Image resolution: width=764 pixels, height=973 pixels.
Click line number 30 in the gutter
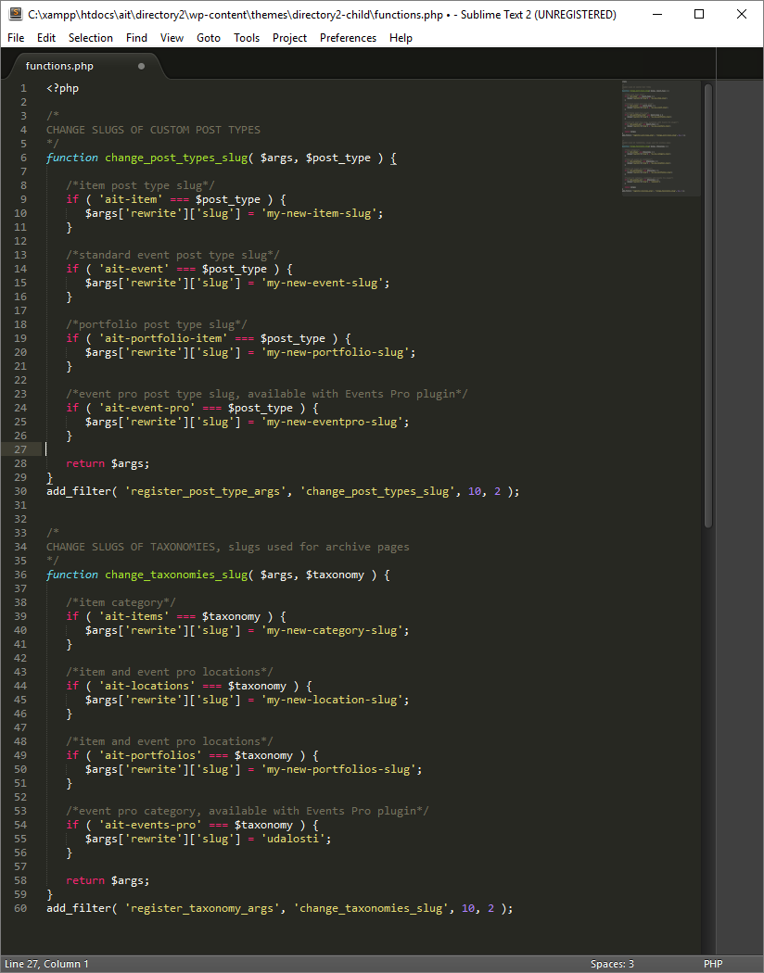pos(20,491)
